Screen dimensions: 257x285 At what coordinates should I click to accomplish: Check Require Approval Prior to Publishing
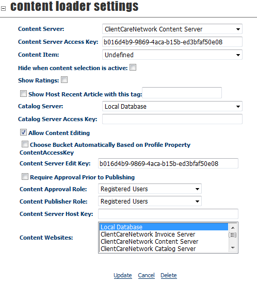pyautogui.click(x=25, y=176)
